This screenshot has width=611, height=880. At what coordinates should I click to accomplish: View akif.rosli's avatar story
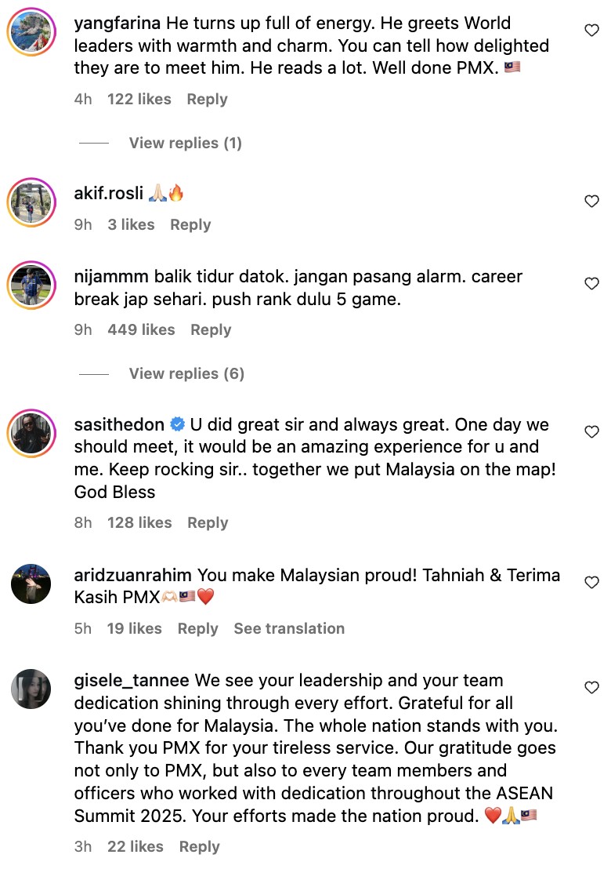[31, 202]
